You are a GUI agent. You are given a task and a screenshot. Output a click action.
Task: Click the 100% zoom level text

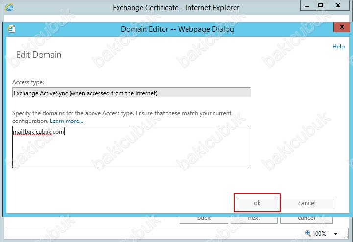(319, 234)
